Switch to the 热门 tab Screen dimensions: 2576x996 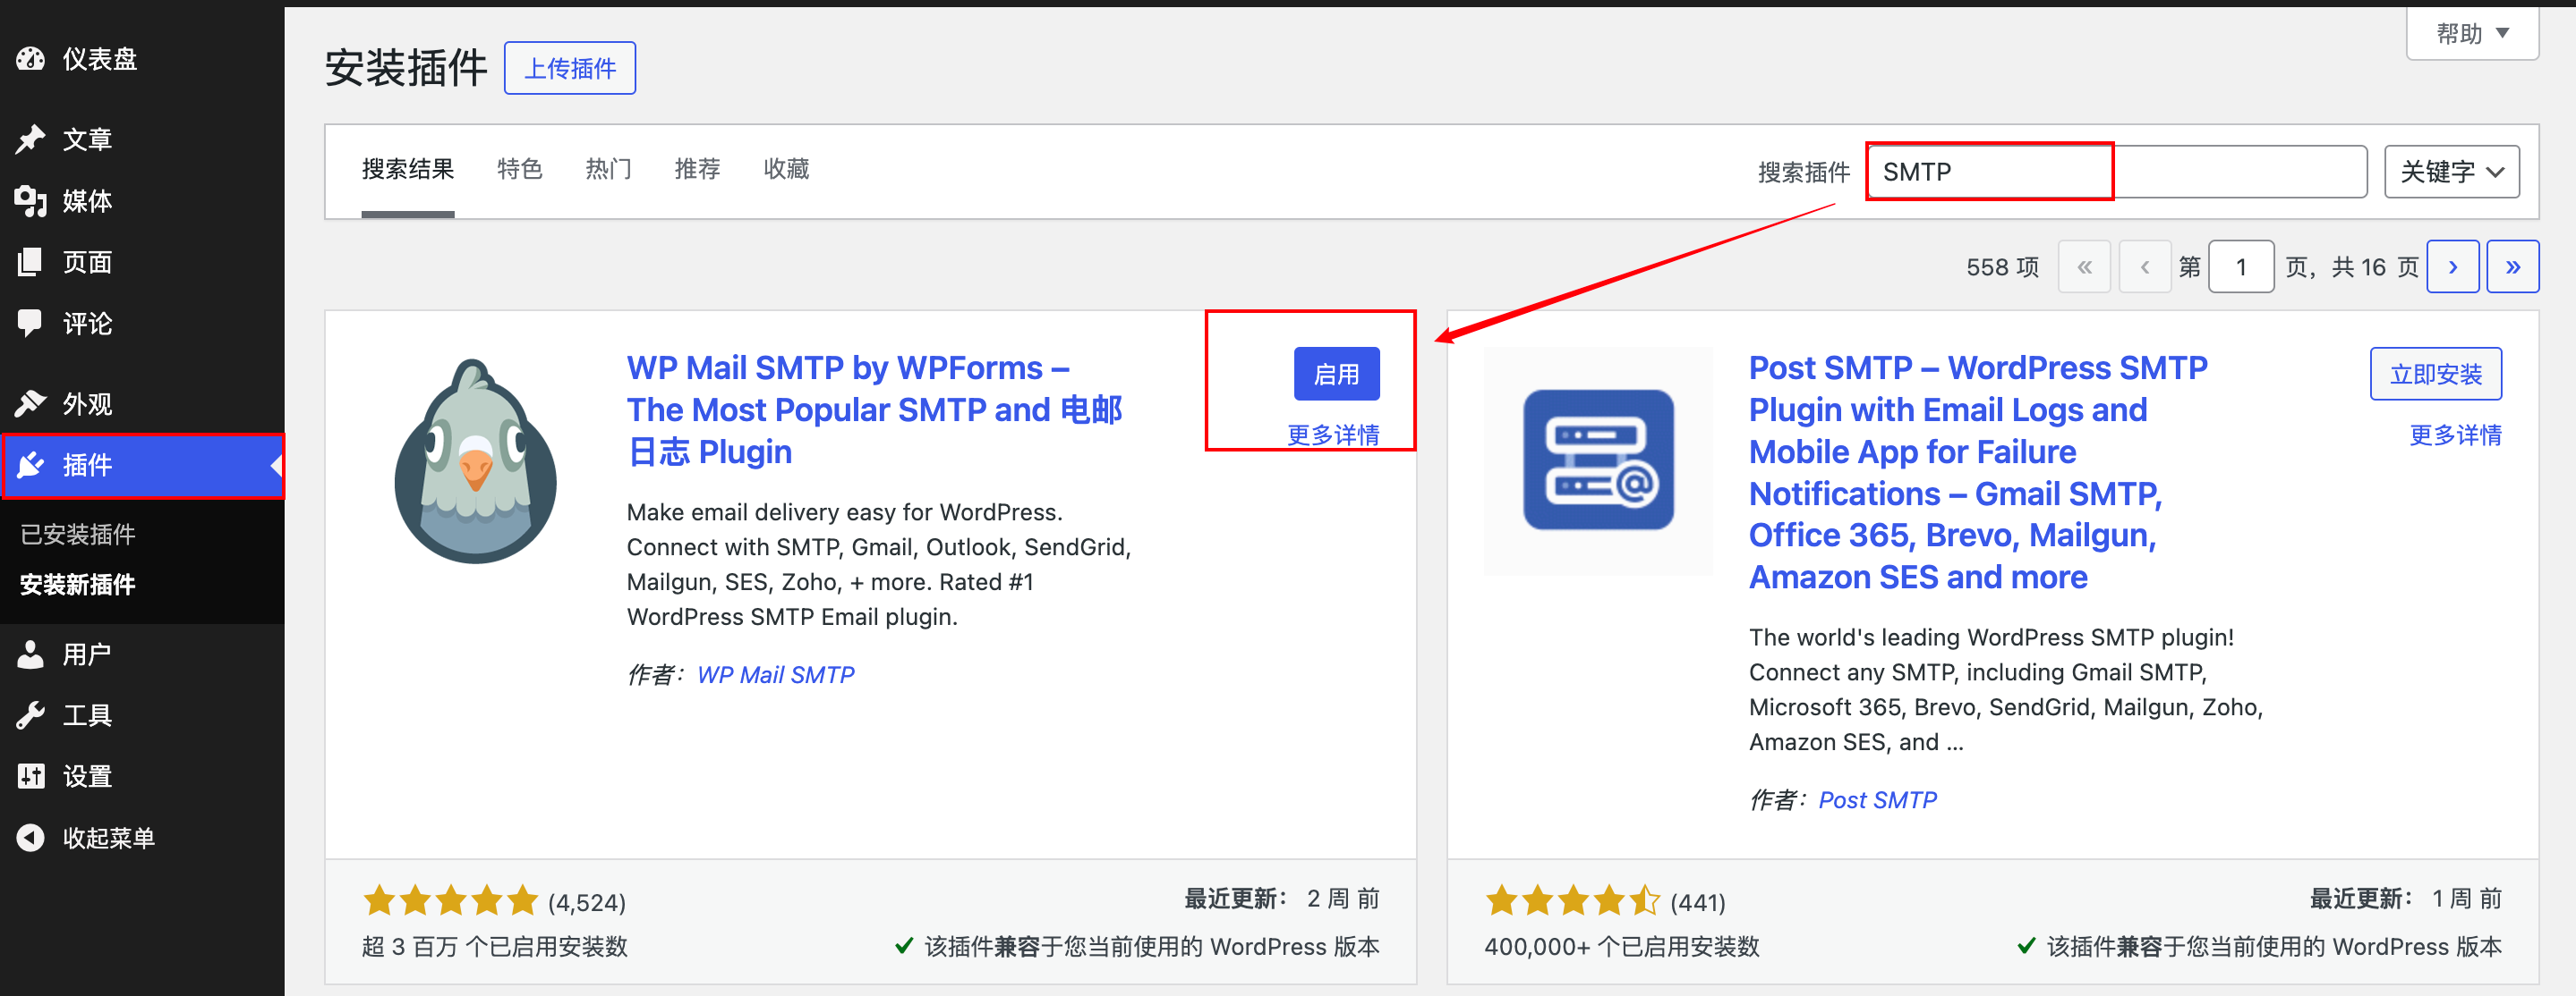608,169
